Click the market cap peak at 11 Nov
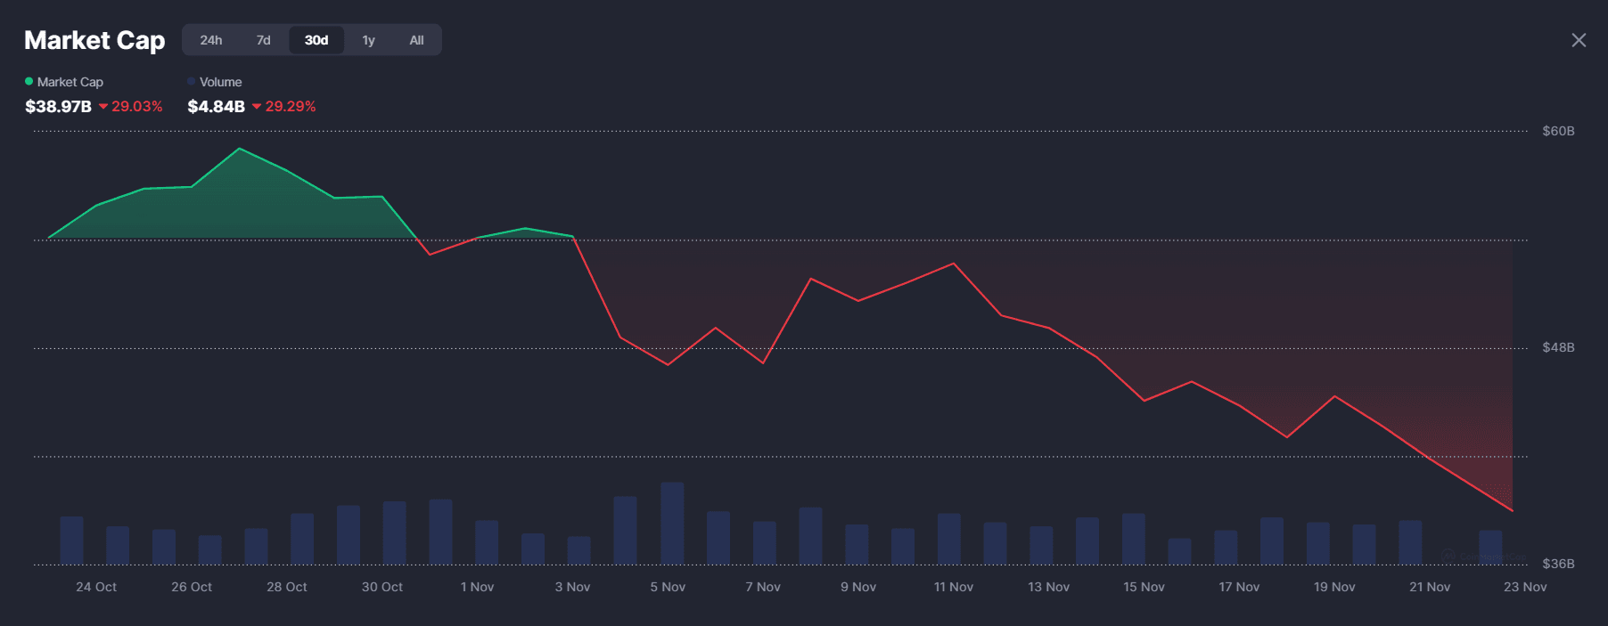1608x626 pixels. pos(954,264)
